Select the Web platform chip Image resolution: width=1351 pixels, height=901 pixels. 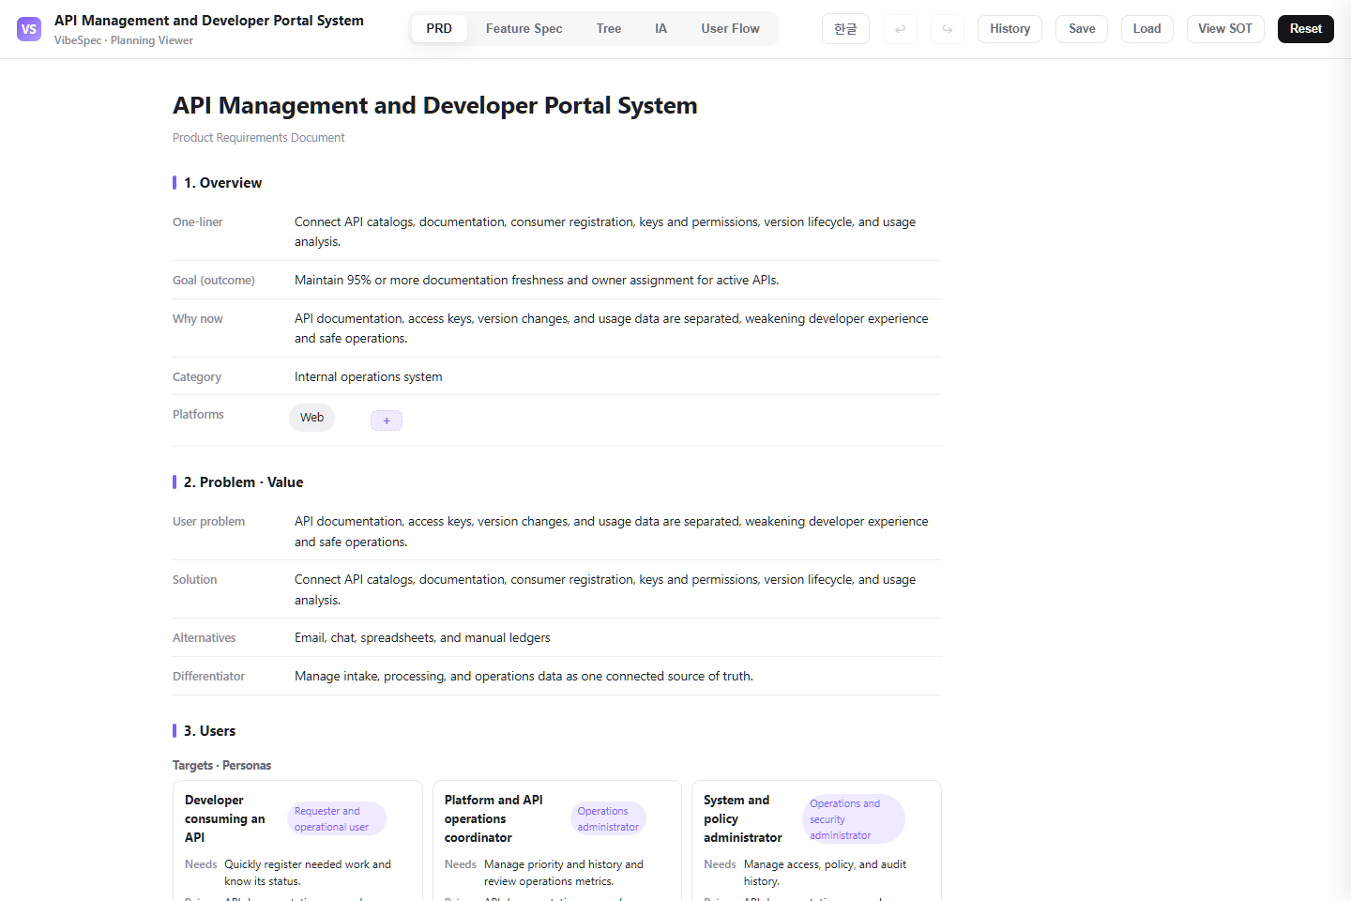click(312, 418)
